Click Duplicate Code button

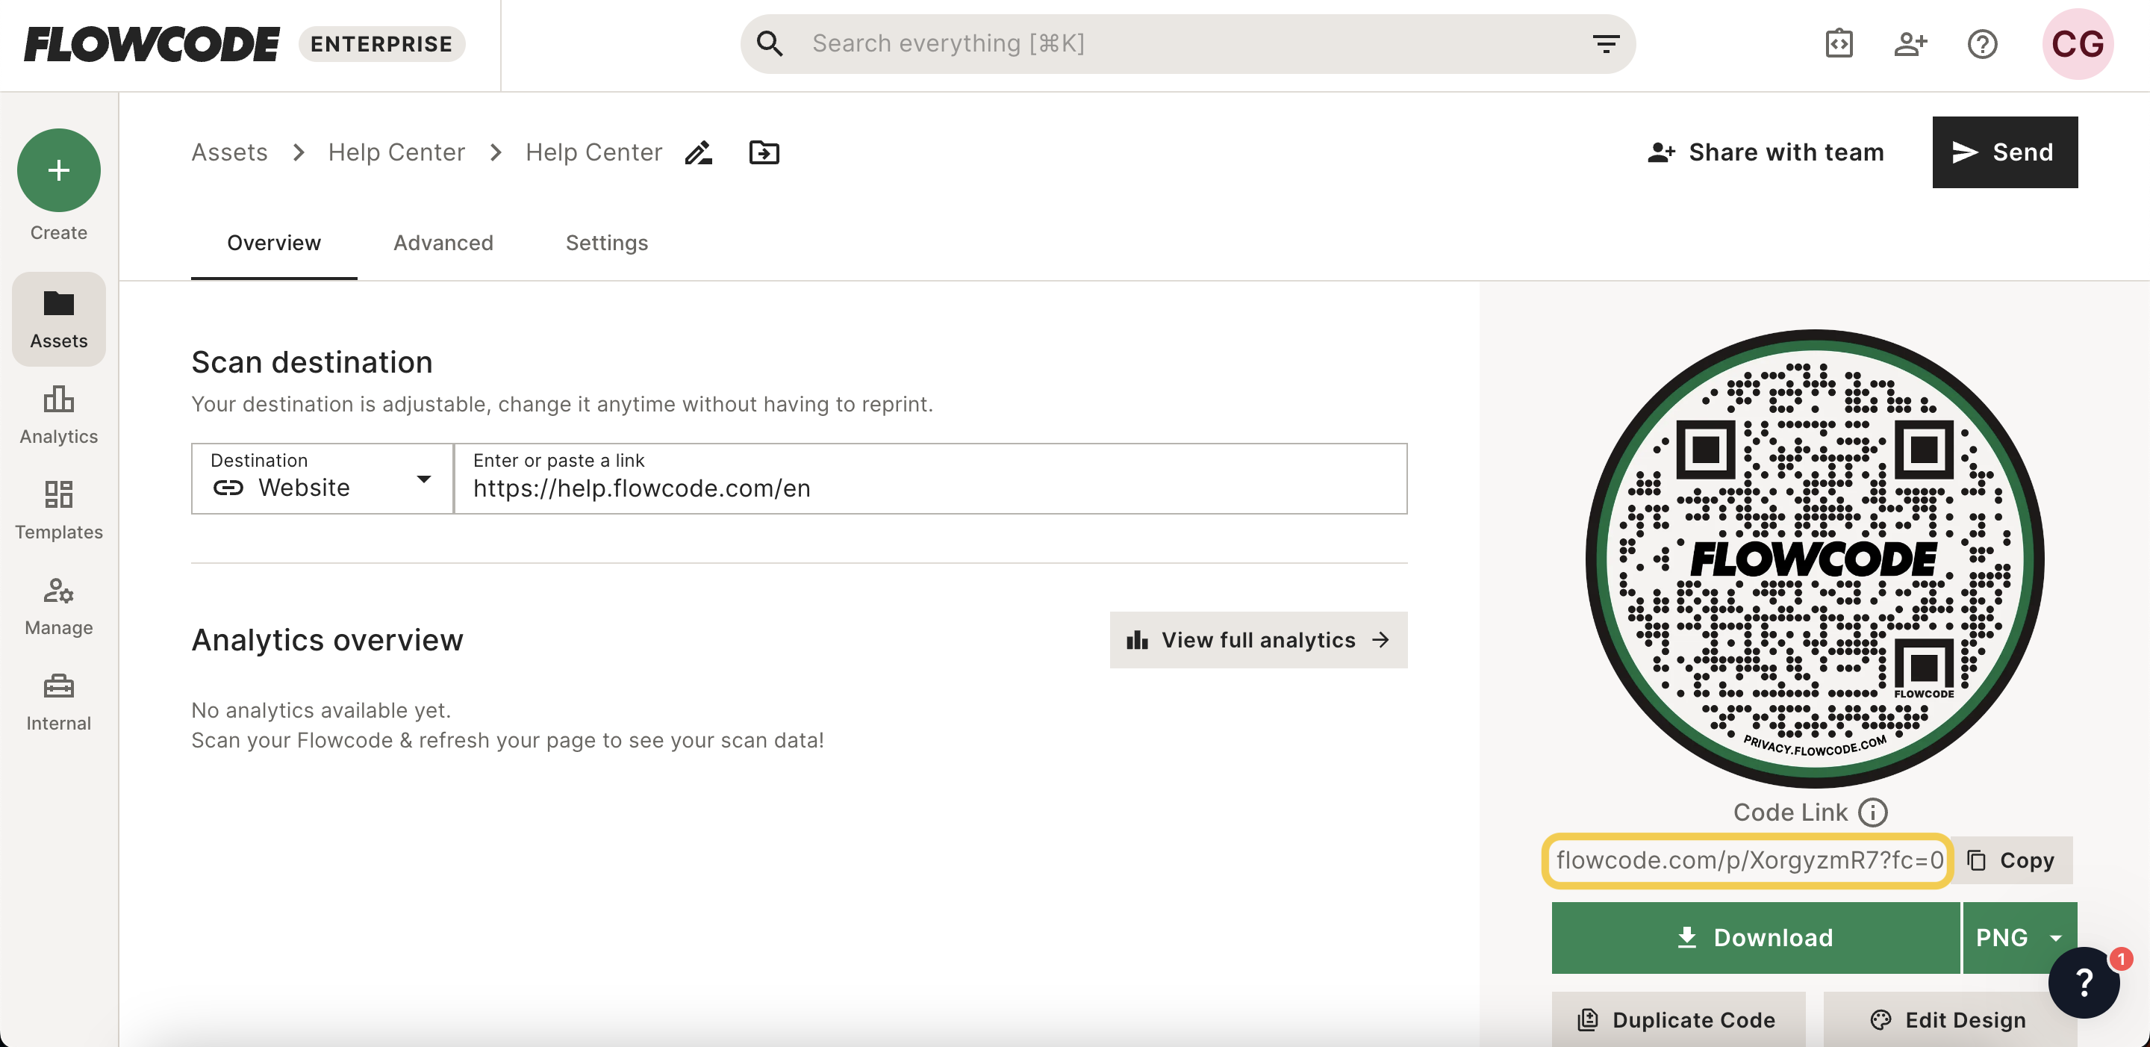1677,1019
